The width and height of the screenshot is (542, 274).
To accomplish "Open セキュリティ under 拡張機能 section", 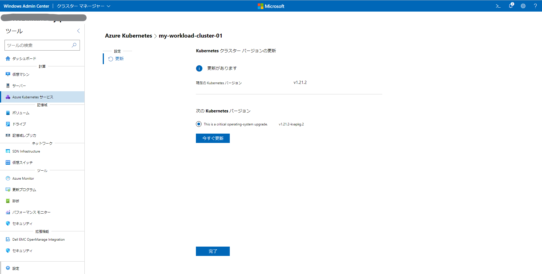I will coord(42,251).
